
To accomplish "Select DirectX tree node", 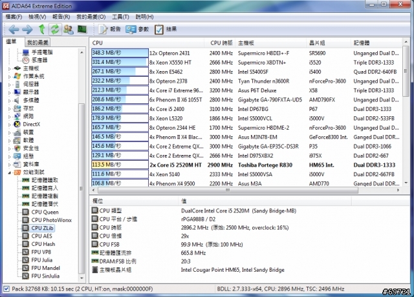I will tap(32, 124).
